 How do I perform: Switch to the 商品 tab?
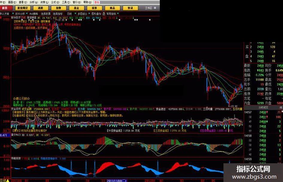click(112, 8)
